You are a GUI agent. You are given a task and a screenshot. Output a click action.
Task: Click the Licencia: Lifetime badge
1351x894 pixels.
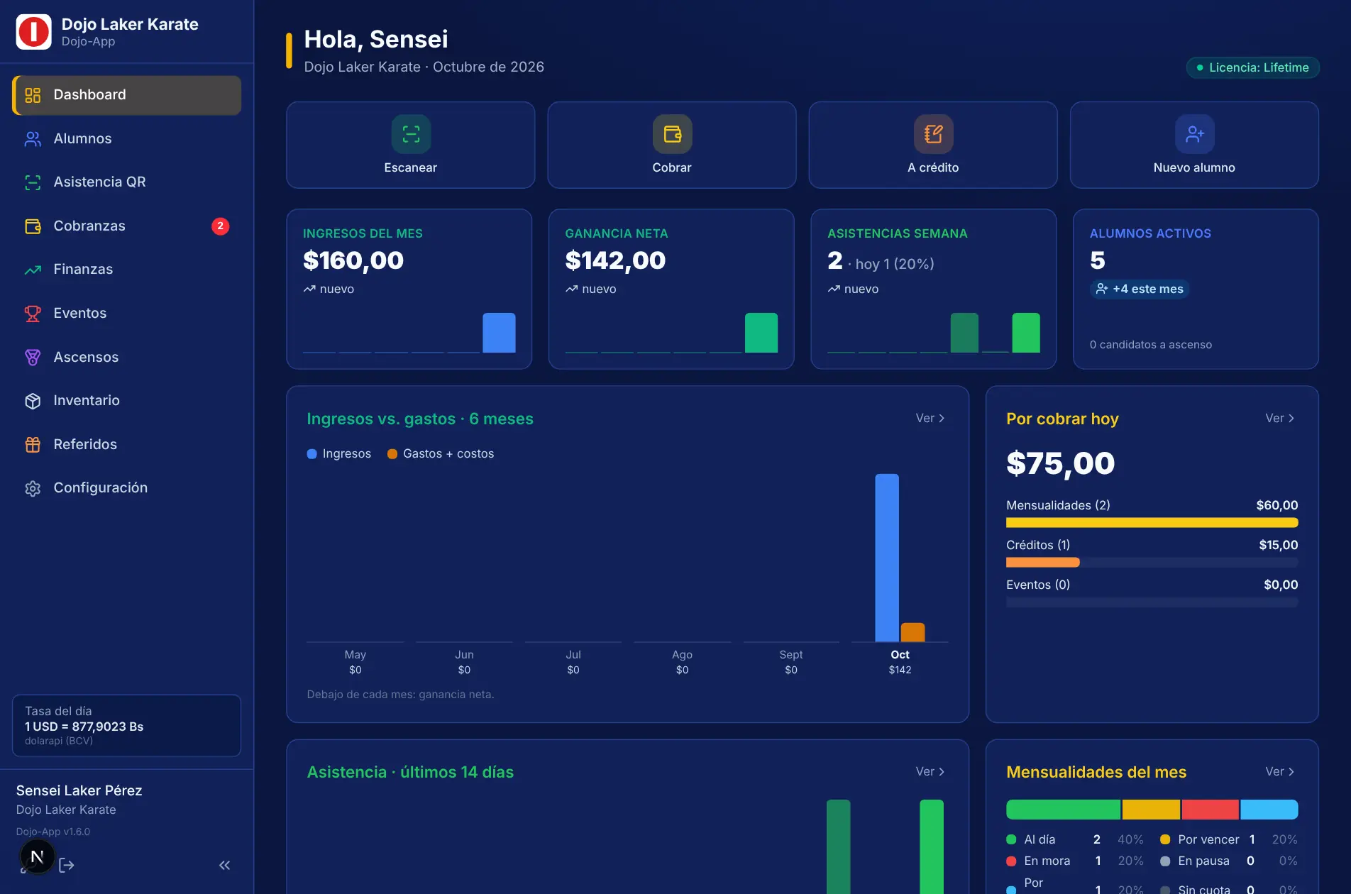(1252, 67)
